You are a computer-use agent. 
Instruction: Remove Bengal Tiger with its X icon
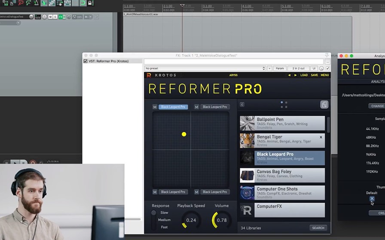tap(321, 137)
